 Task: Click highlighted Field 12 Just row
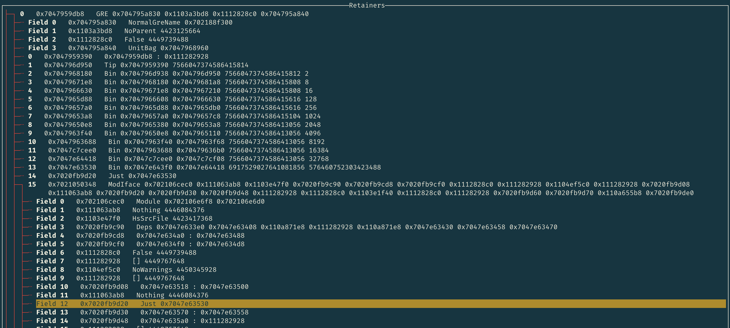click(x=122, y=304)
